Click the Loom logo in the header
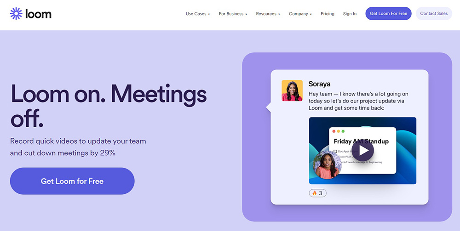The height and width of the screenshot is (231, 460). (30, 13)
